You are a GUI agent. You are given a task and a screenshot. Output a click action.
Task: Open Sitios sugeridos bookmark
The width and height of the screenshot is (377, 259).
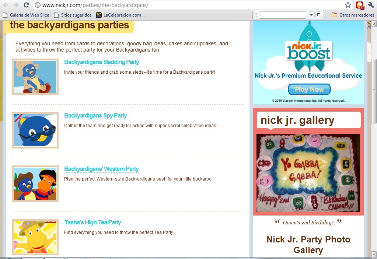point(73,15)
